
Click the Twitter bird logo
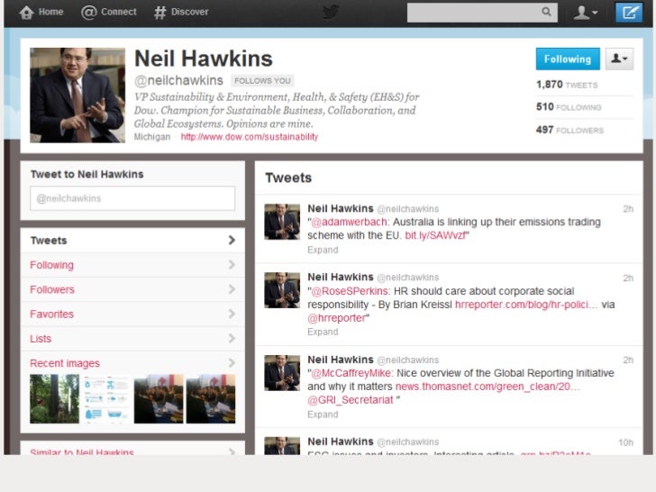coord(331,12)
